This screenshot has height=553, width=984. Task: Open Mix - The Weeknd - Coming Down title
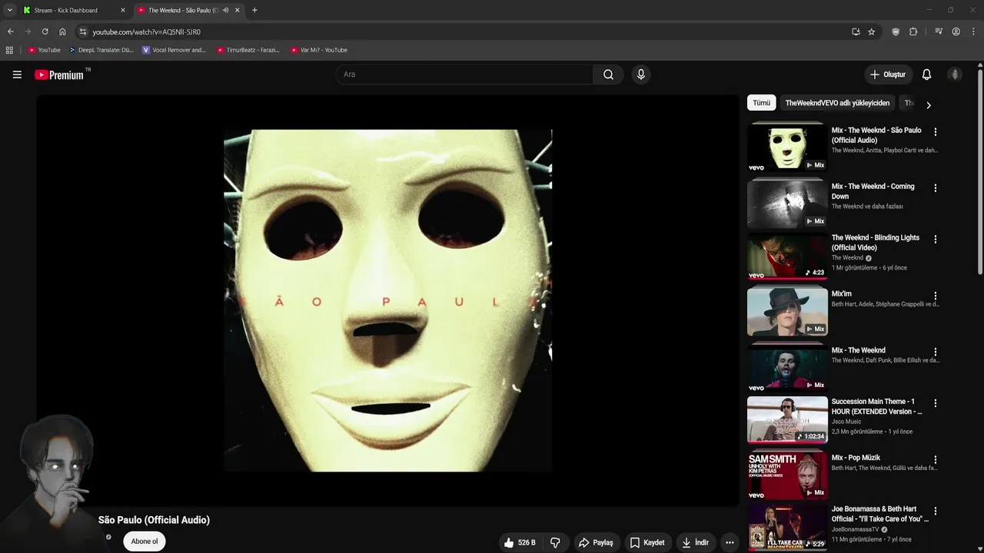click(x=873, y=191)
